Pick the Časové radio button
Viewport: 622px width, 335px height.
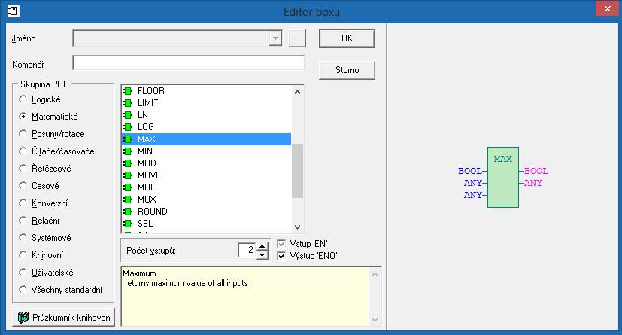click(23, 186)
